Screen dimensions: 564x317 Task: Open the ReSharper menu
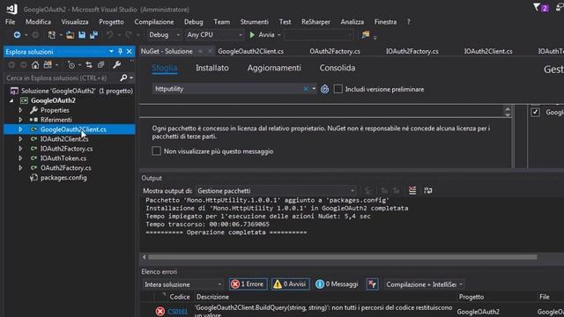[315, 22]
